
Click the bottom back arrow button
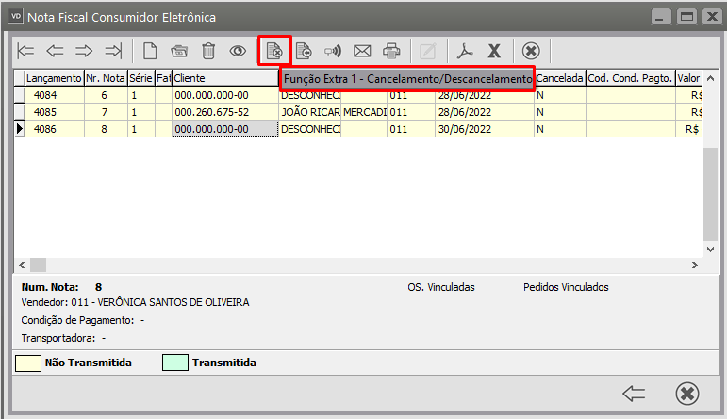pos(634,393)
